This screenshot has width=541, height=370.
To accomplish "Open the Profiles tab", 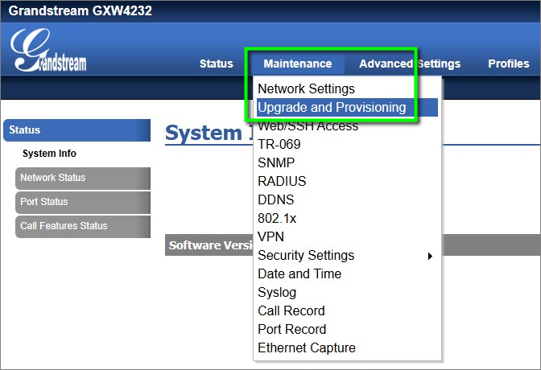I will (x=508, y=64).
